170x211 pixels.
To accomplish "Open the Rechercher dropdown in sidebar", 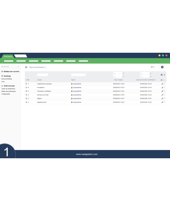I will point(10,67).
